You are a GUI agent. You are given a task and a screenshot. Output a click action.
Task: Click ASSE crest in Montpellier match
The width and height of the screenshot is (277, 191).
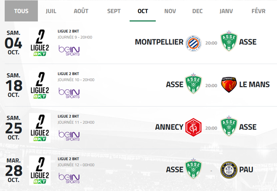coord(228,42)
